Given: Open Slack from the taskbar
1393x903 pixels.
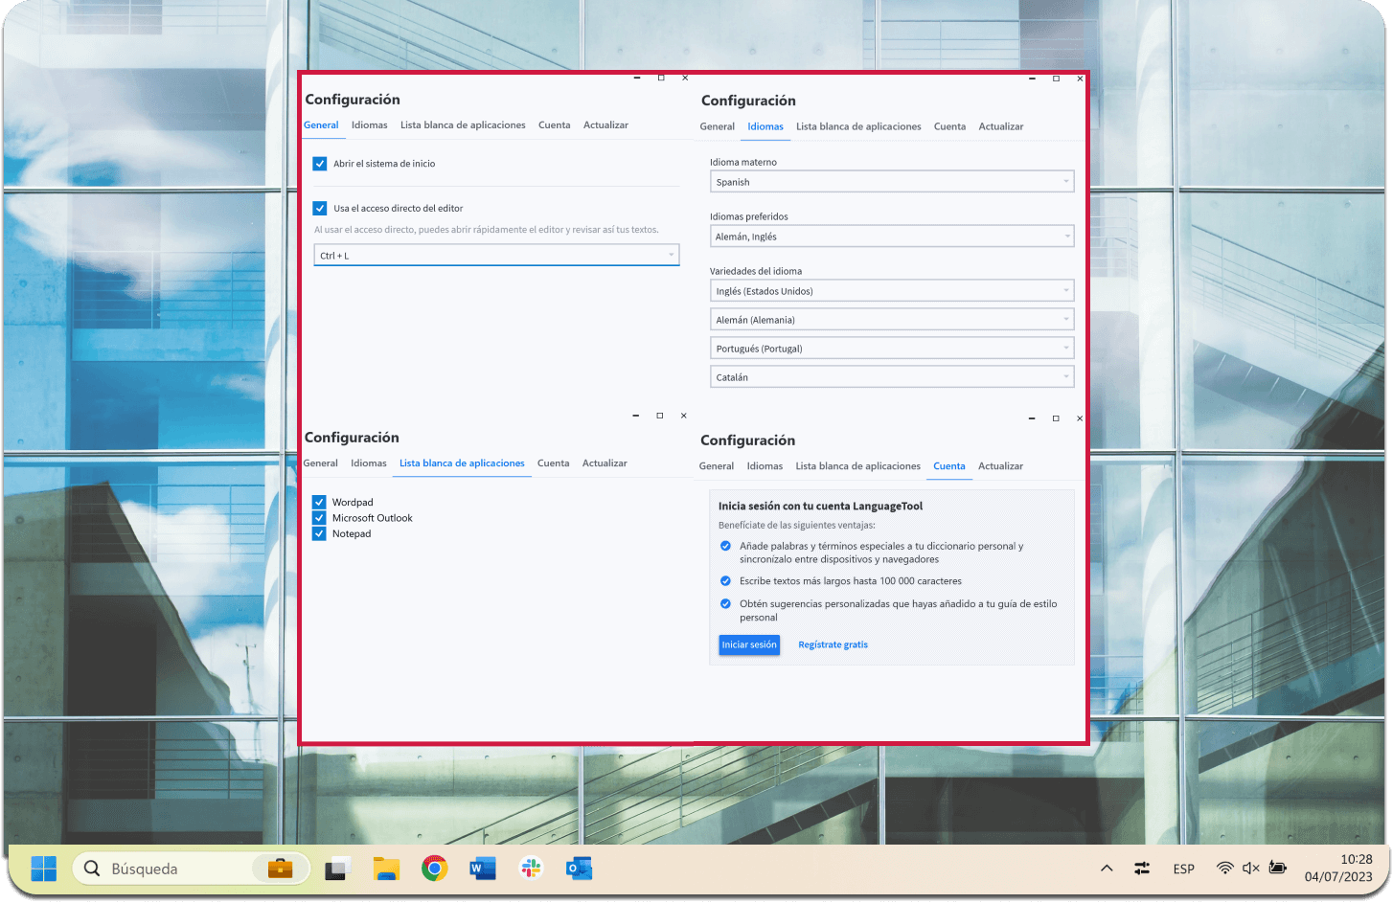Looking at the screenshot, I should [x=531, y=869].
